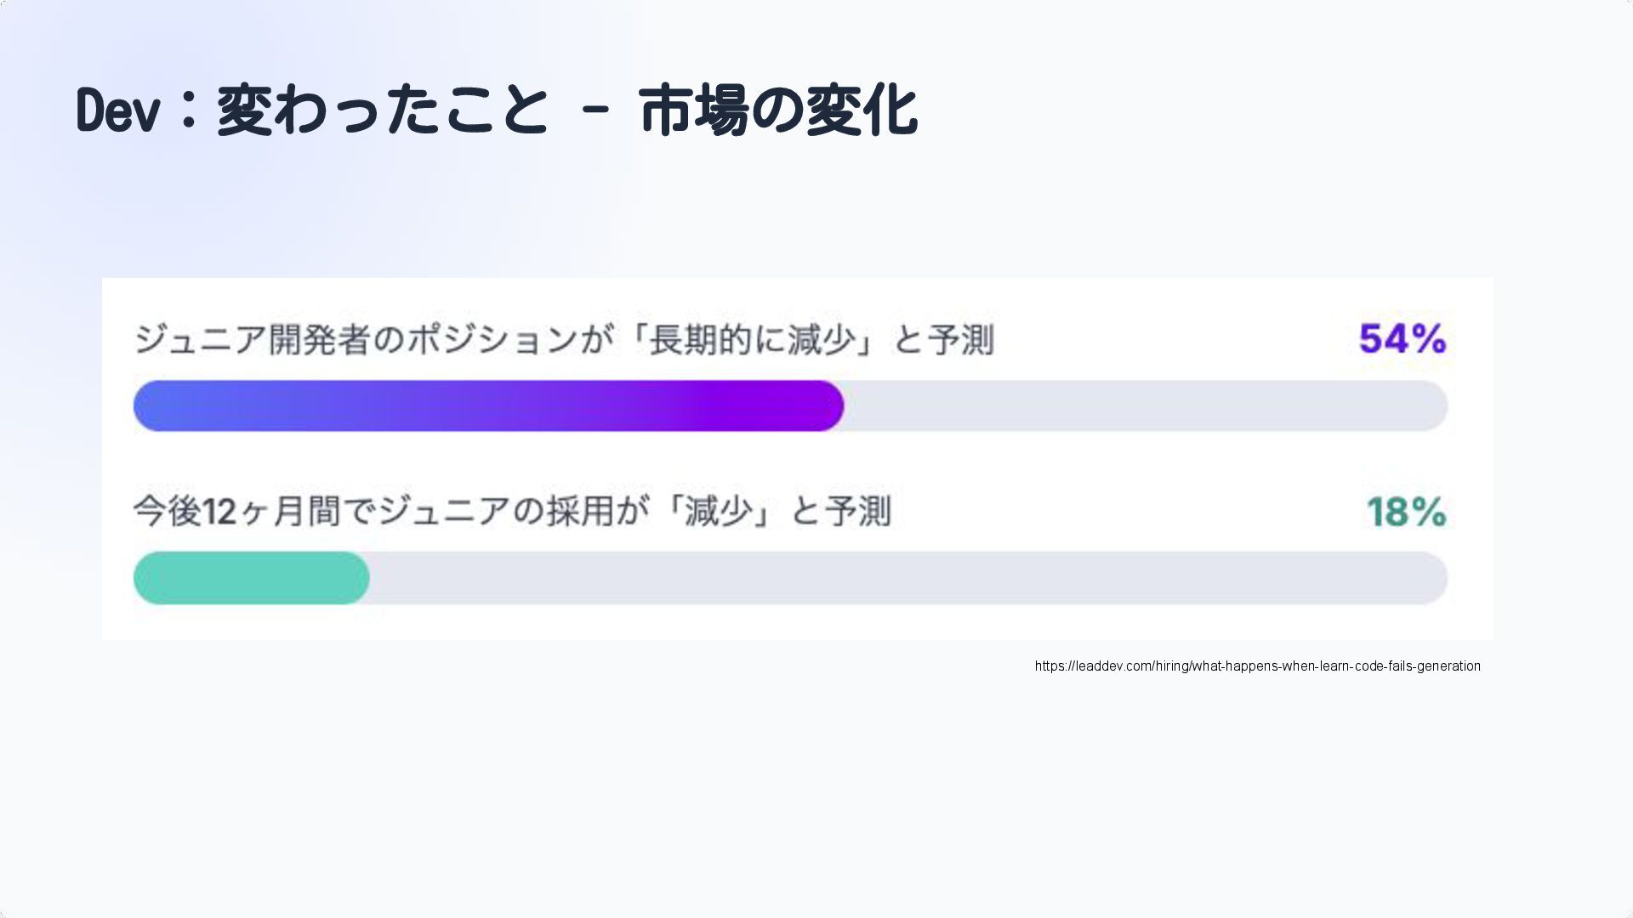
Task: Click the word 採用 in the second label
Action: [x=580, y=512]
